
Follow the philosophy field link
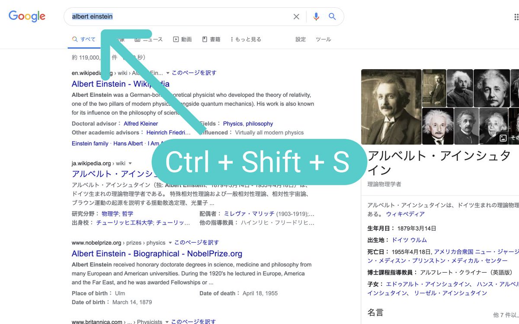[x=259, y=124]
